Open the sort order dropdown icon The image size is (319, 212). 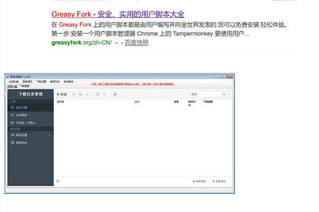point(105,95)
